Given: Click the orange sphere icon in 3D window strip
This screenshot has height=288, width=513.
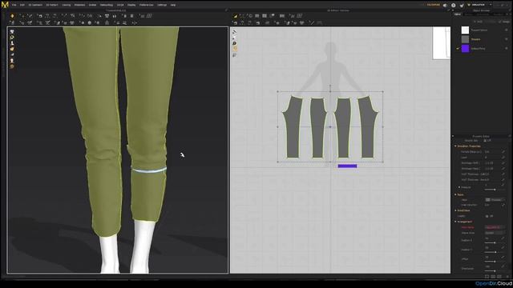Looking at the screenshot, I should point(12,66).
